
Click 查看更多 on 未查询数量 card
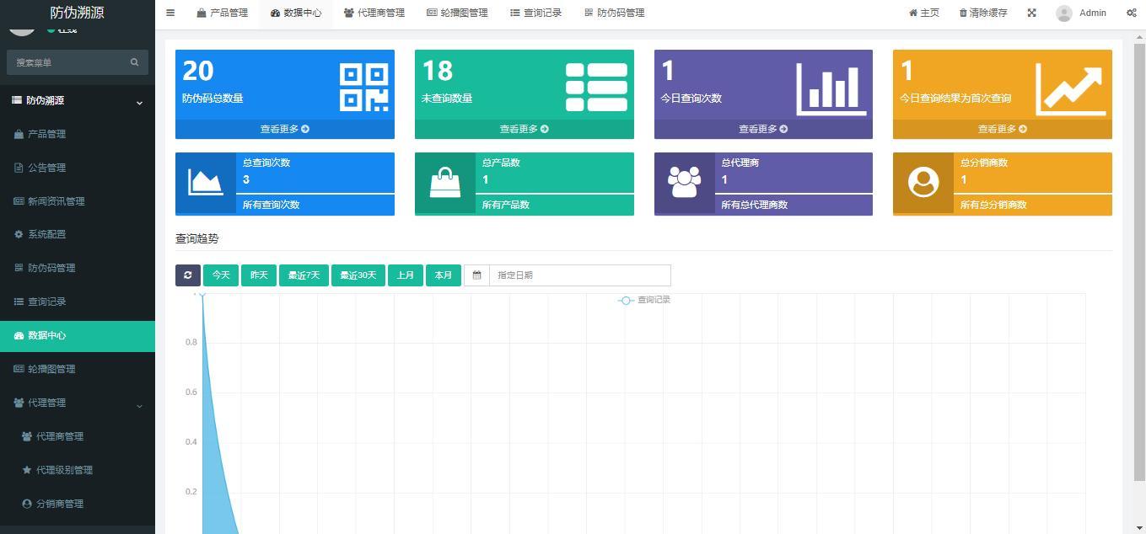[525, 129]
